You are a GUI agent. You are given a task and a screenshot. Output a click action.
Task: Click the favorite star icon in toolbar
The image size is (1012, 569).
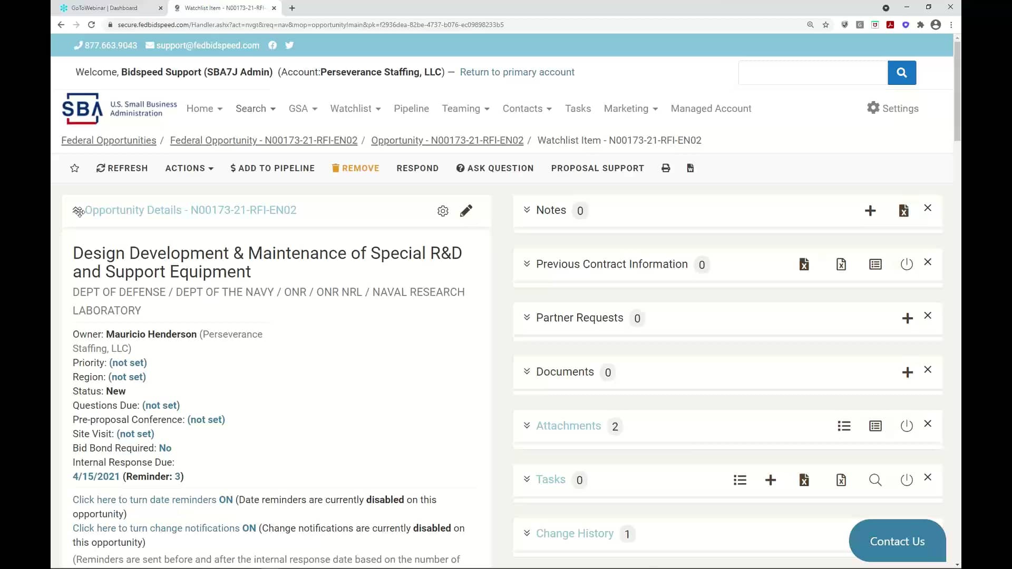pyautogui.click(x=74, y=168)
